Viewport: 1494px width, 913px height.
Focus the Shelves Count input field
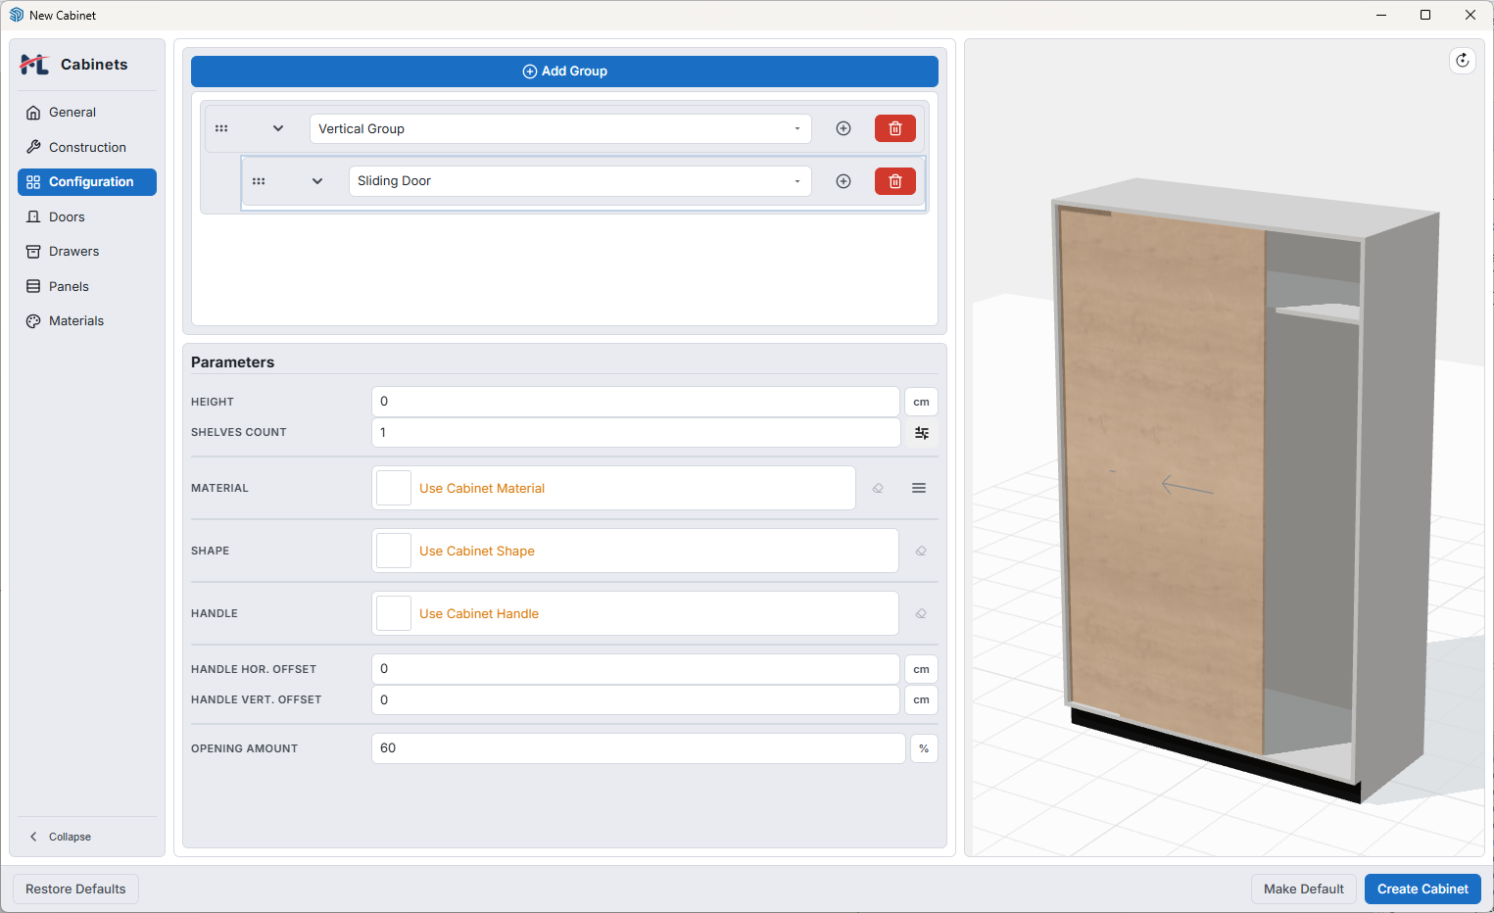[x=636, y=433]
